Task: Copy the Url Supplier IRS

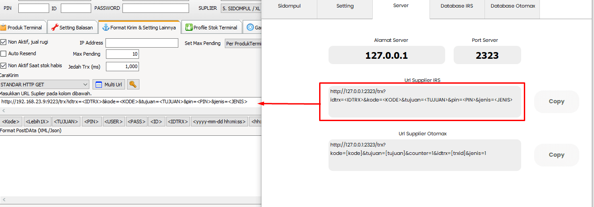Action: pos(556,101)
